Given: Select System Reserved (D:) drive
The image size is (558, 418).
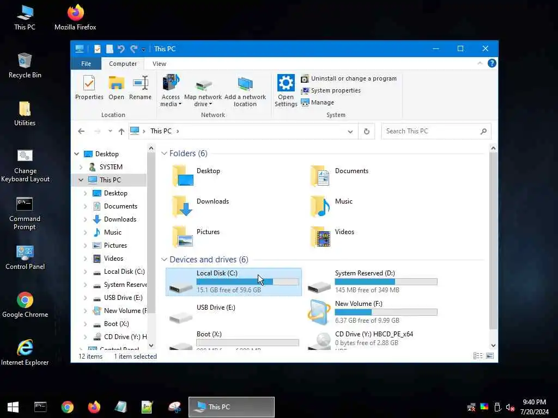Looking at the screenshot, I should pos(372,282).
